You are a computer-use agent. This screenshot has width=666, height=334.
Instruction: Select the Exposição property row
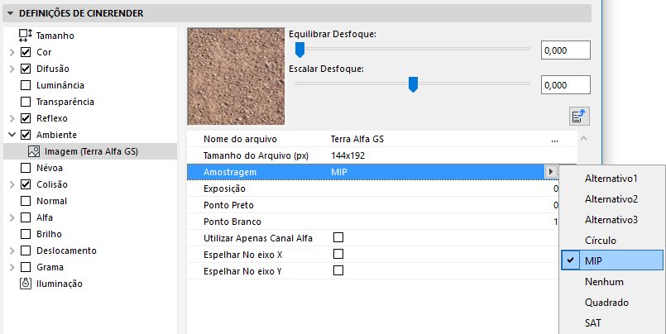tap(373, 188)
